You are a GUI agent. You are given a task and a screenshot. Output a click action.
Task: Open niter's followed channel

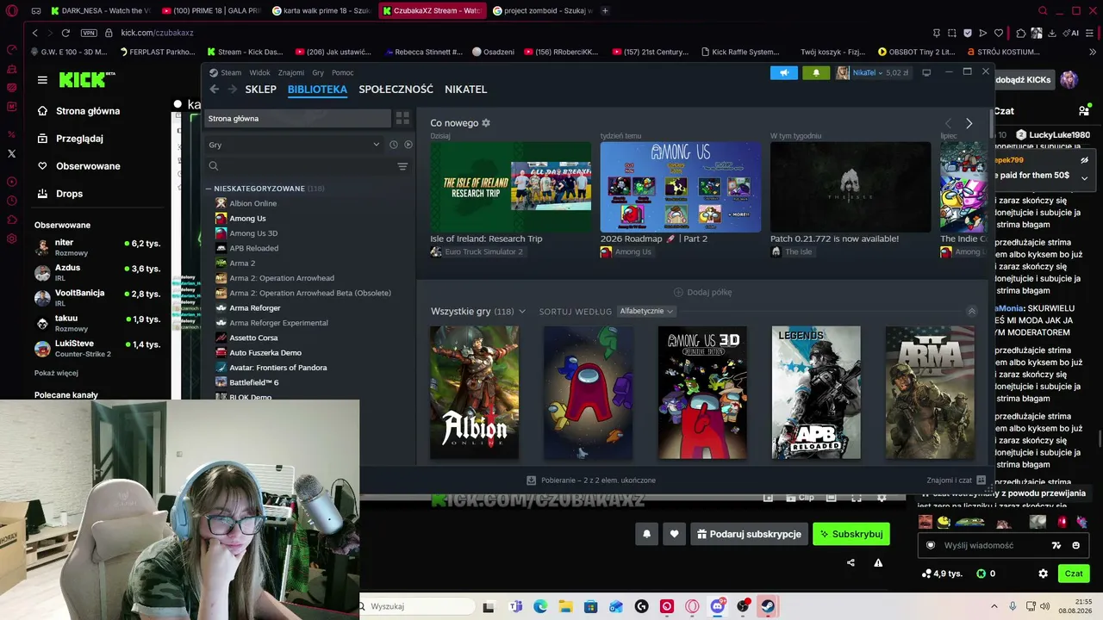(99, 247)
